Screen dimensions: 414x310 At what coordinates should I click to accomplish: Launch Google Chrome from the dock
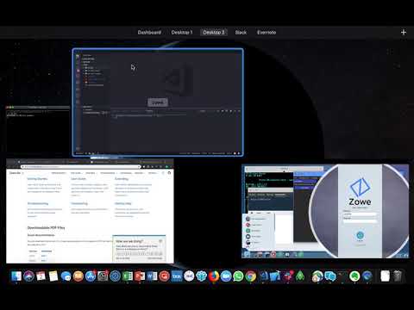(251, 276)
